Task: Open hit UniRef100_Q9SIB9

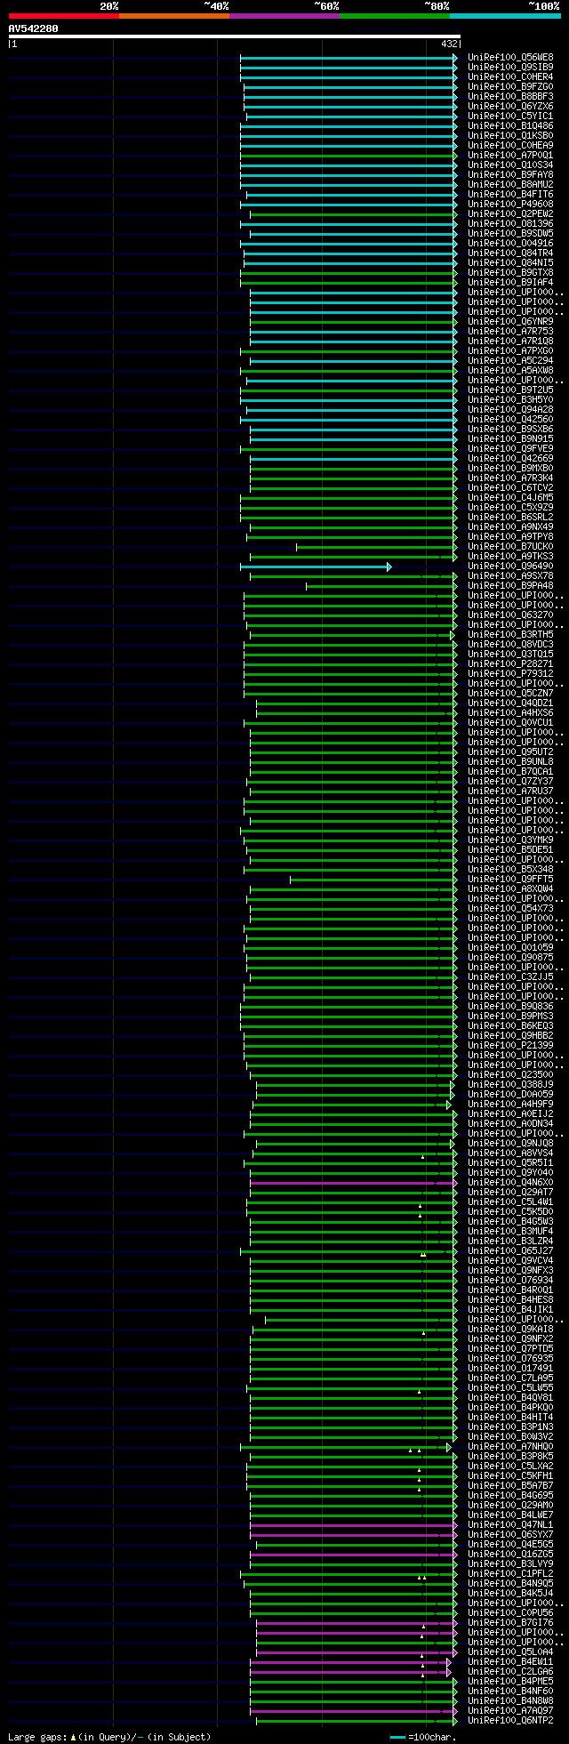Action: [x=510, y=68]
